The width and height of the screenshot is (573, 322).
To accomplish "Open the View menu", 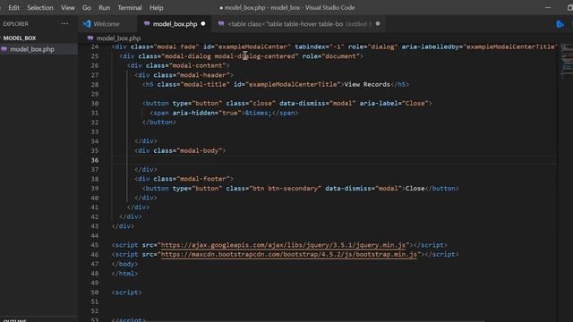I will [68, 8].
